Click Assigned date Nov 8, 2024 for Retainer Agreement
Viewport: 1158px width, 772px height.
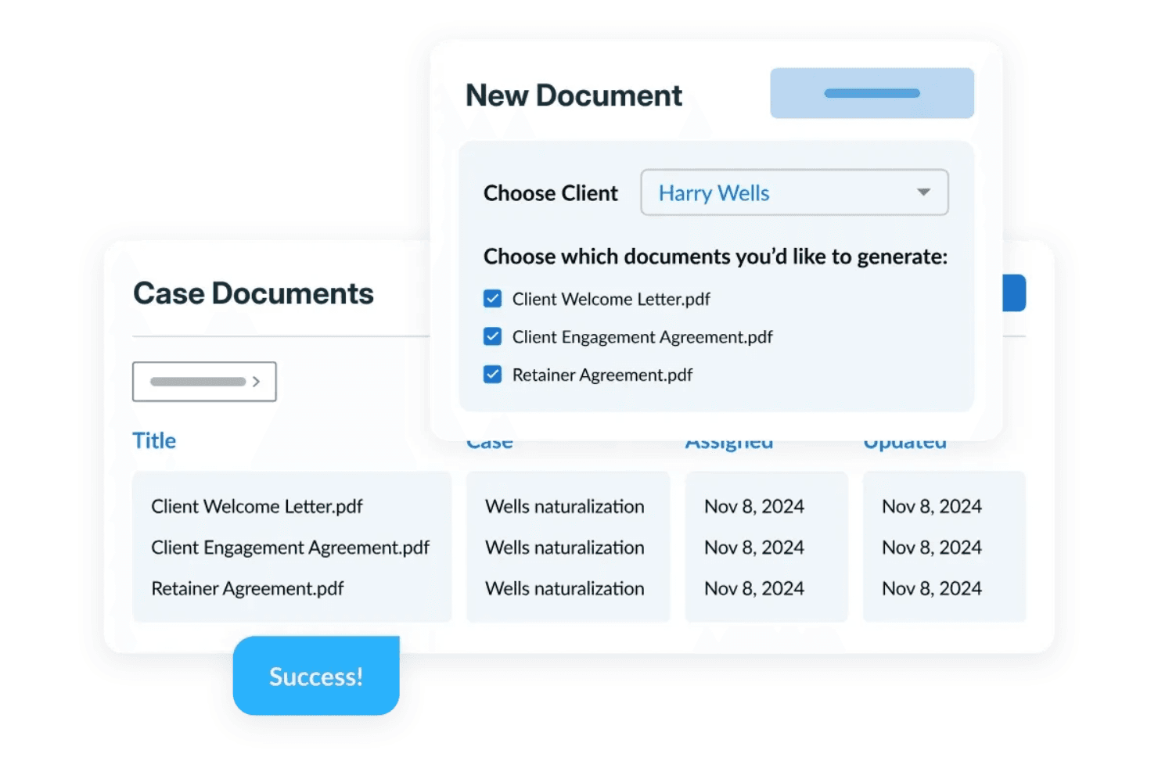[754, 588]
